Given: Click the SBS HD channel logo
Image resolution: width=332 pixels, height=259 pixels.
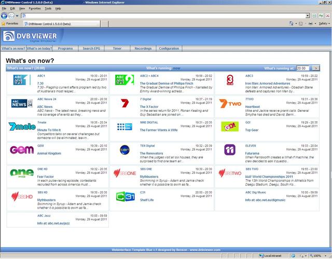Looking at the screenshot, I should (22, 196).
